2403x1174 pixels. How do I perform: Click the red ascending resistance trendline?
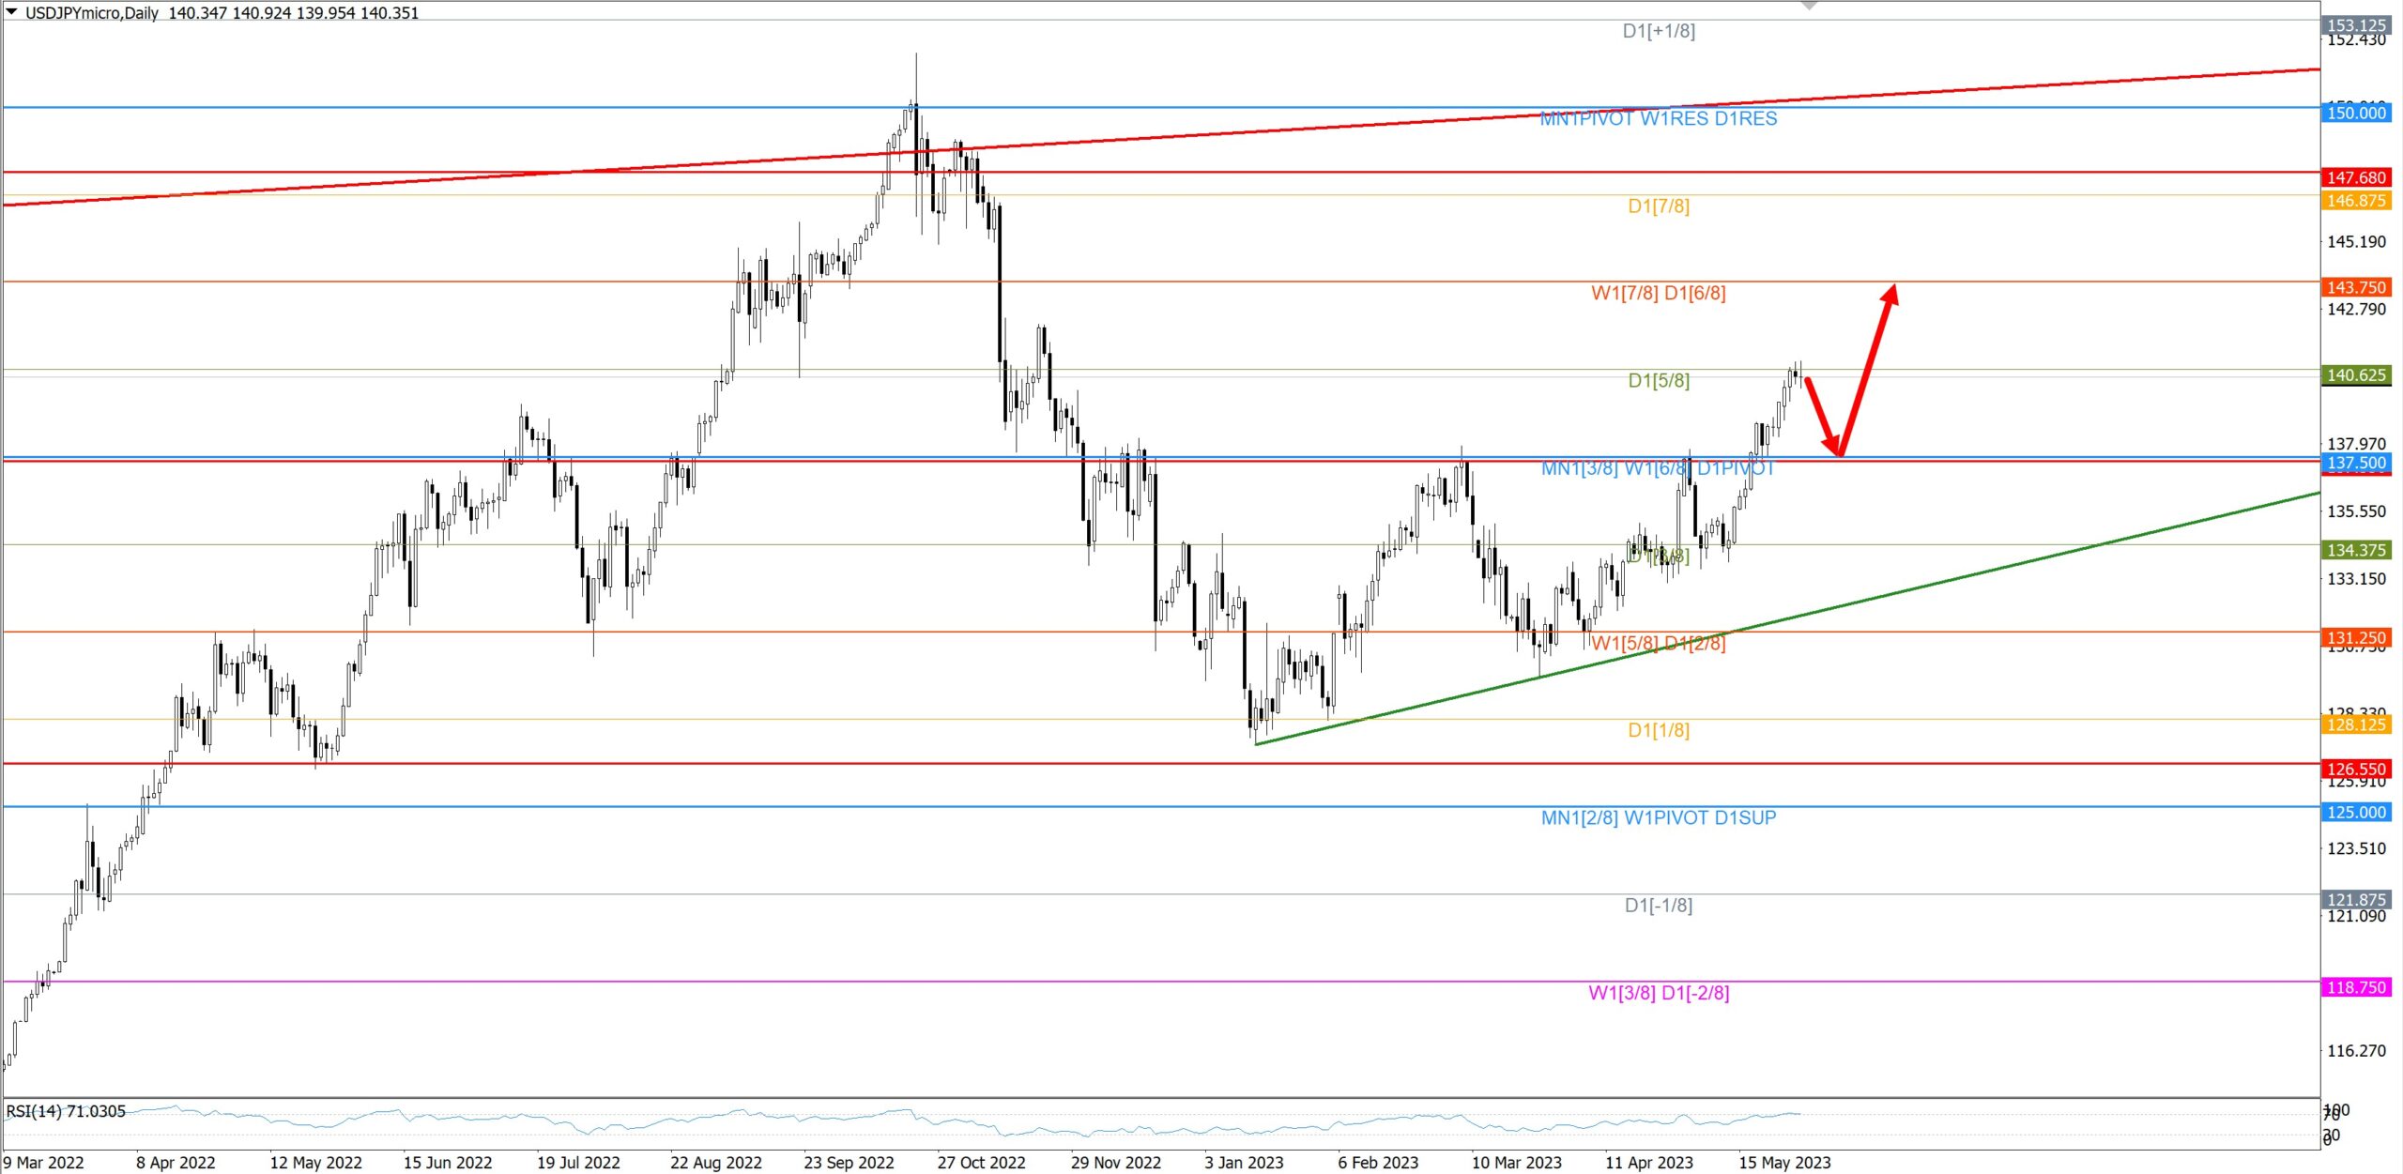tap(2065, 85)
